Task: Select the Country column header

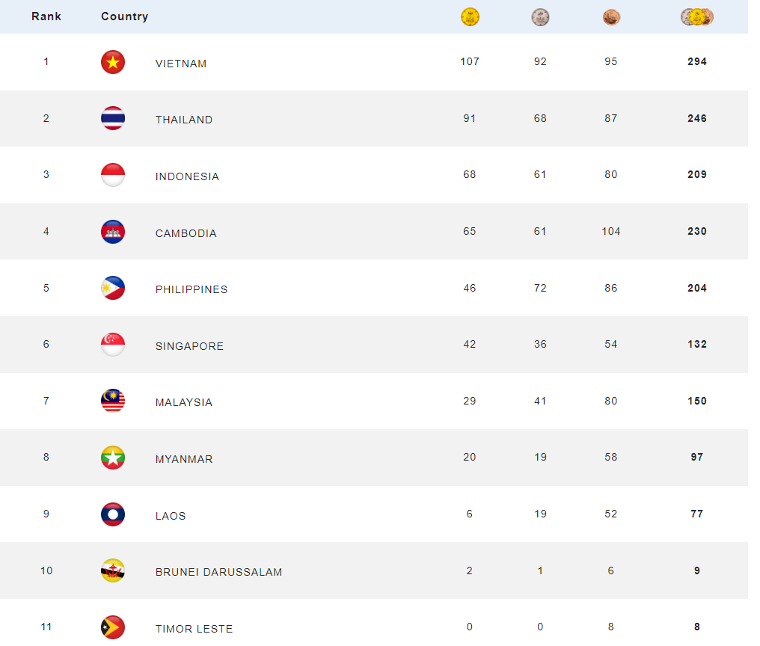Action: (125, 16)
